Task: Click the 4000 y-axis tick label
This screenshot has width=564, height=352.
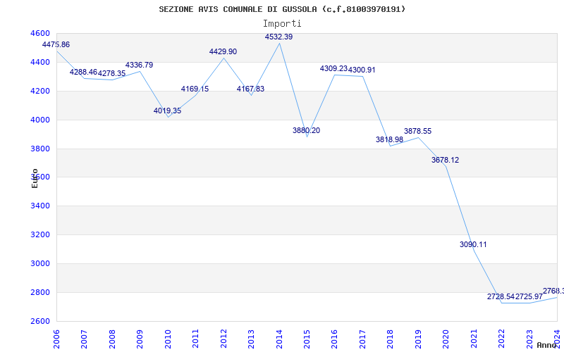Action: pyautogui.click(x=41, y=120)
